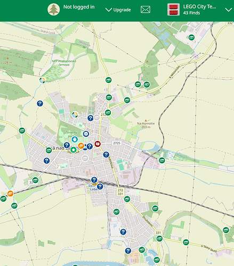Expand the Upgrade dropdown
This screenshot has width=234, height=266.
(x=118, y=10)
